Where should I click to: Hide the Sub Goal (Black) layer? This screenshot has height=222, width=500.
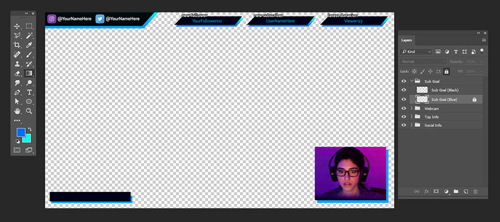(x=404, y=90)
